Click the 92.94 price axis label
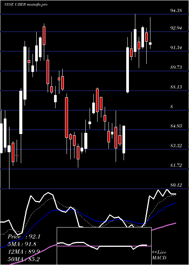Image resolution: width=189 pixels, height=265 pixels. [x=176, y=28]
